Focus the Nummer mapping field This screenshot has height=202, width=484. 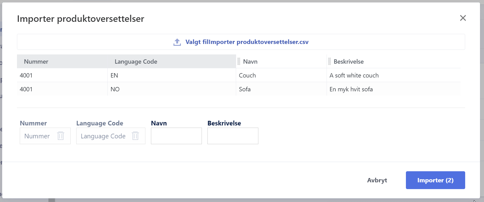pyautogui.click(x=38, y=136)
